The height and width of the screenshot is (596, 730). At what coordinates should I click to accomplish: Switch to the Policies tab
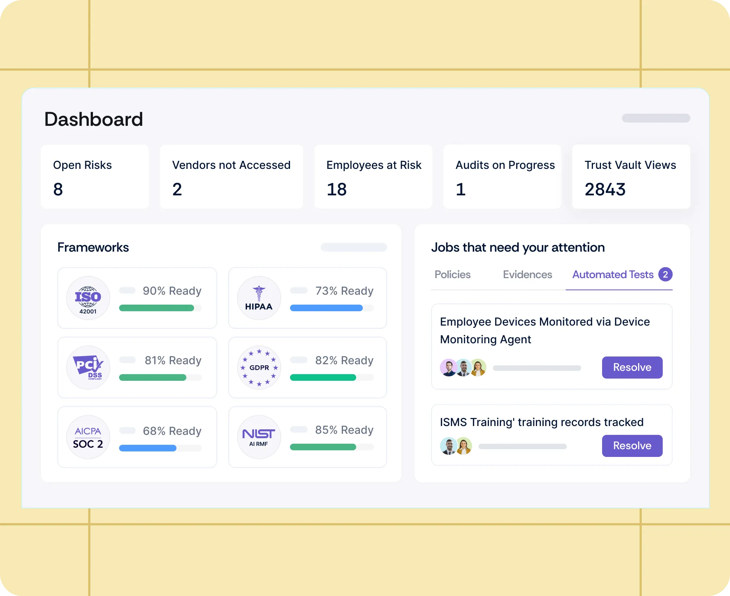point(452,274)
